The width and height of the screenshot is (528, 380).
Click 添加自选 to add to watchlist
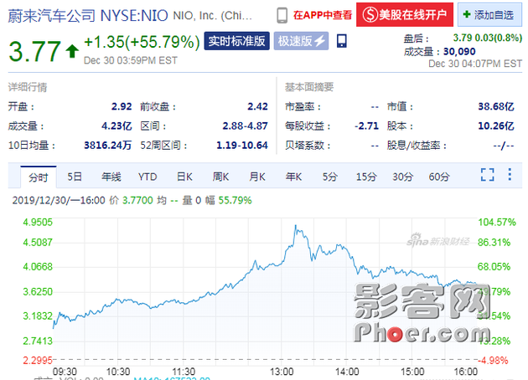click(x=489, y=14)
